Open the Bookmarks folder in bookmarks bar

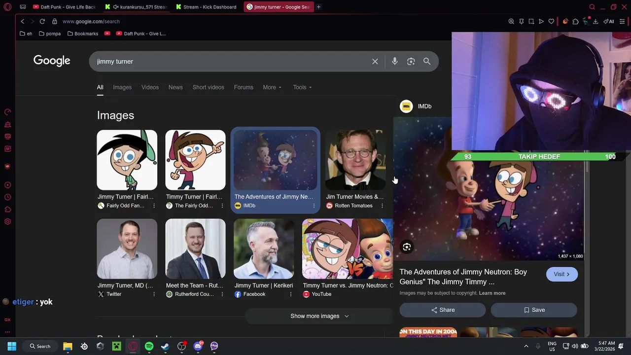(x=83, y=34)
